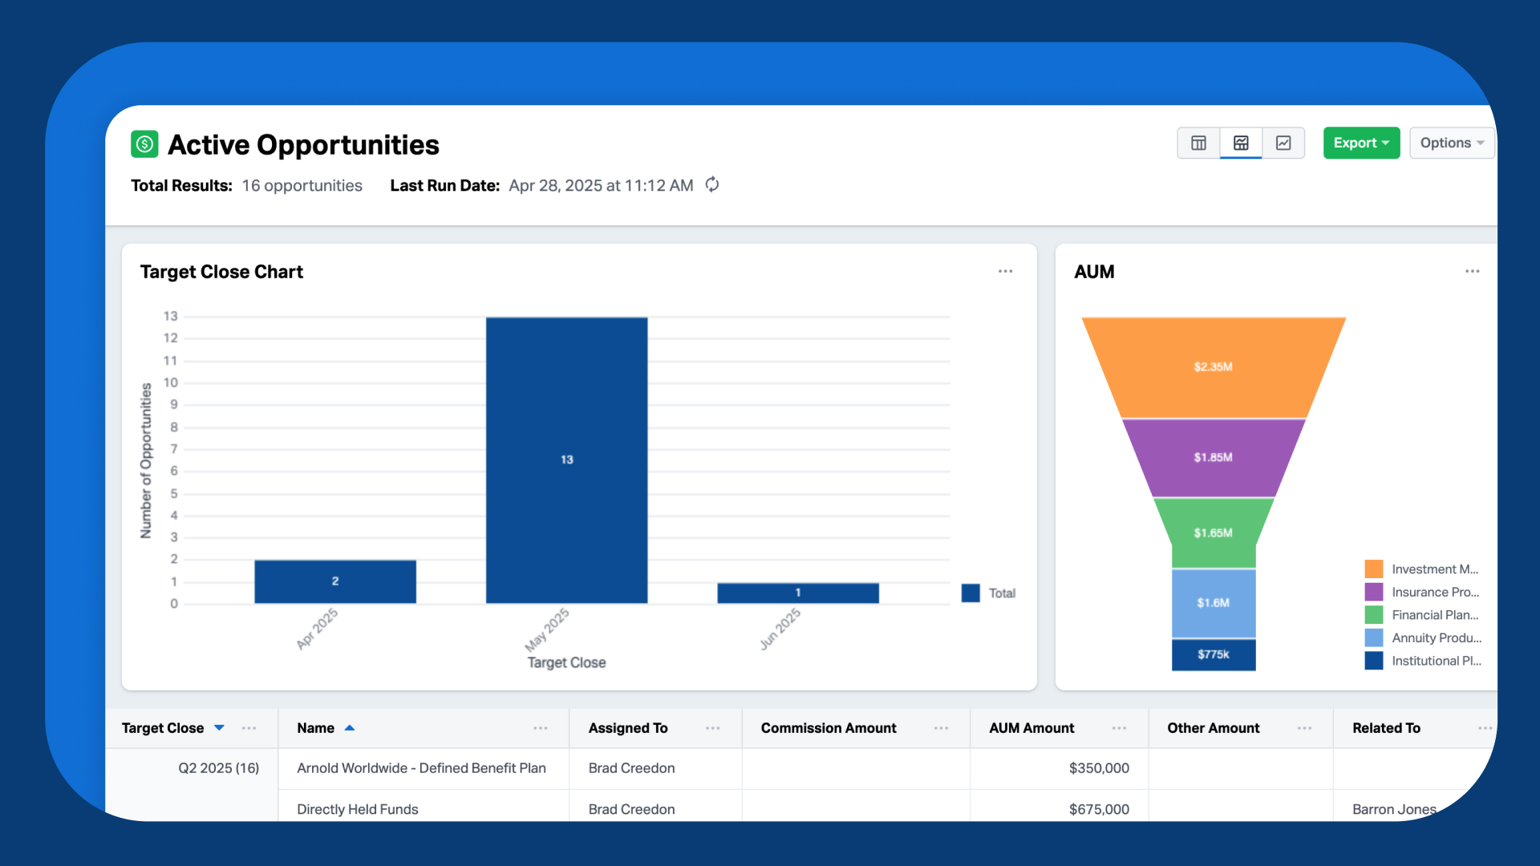
Task: Click the refresh report icon
Action: 712,185
